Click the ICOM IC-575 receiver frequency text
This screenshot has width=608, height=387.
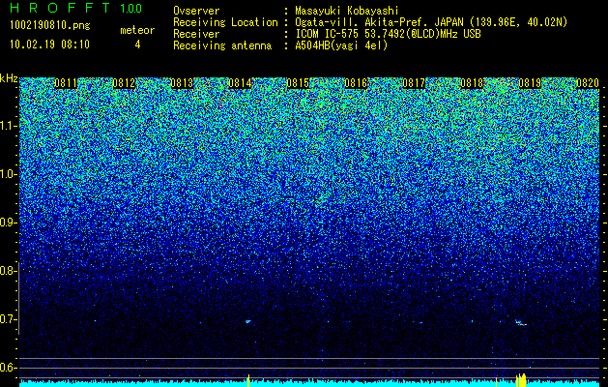(388, 34)
